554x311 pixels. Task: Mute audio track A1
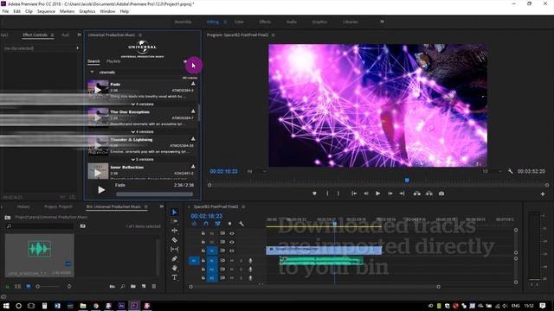[232, 261]
